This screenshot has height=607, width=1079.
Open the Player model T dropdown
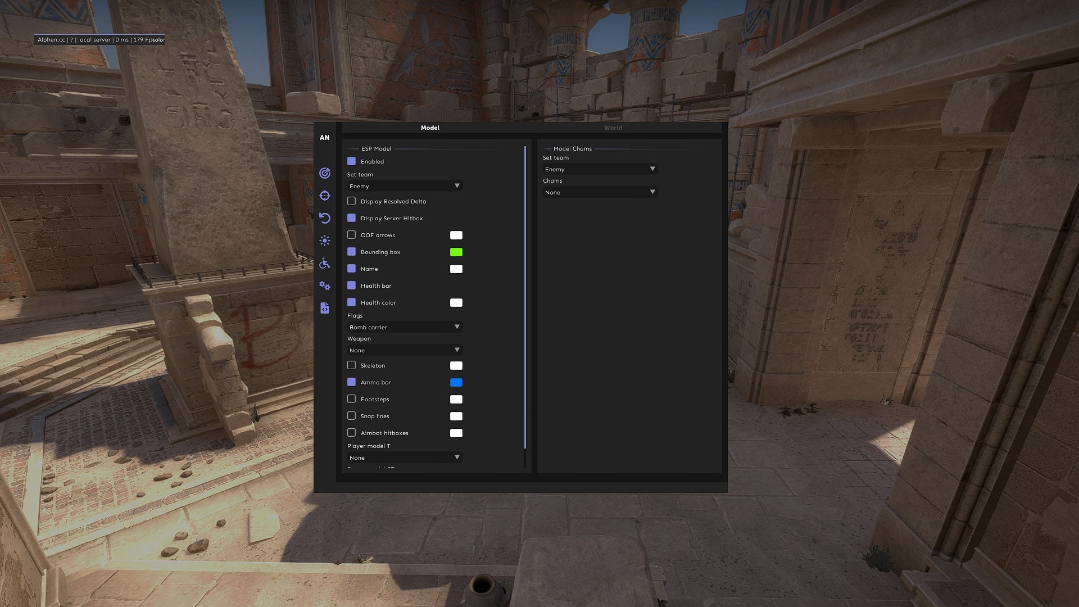[x=404, y=457]
